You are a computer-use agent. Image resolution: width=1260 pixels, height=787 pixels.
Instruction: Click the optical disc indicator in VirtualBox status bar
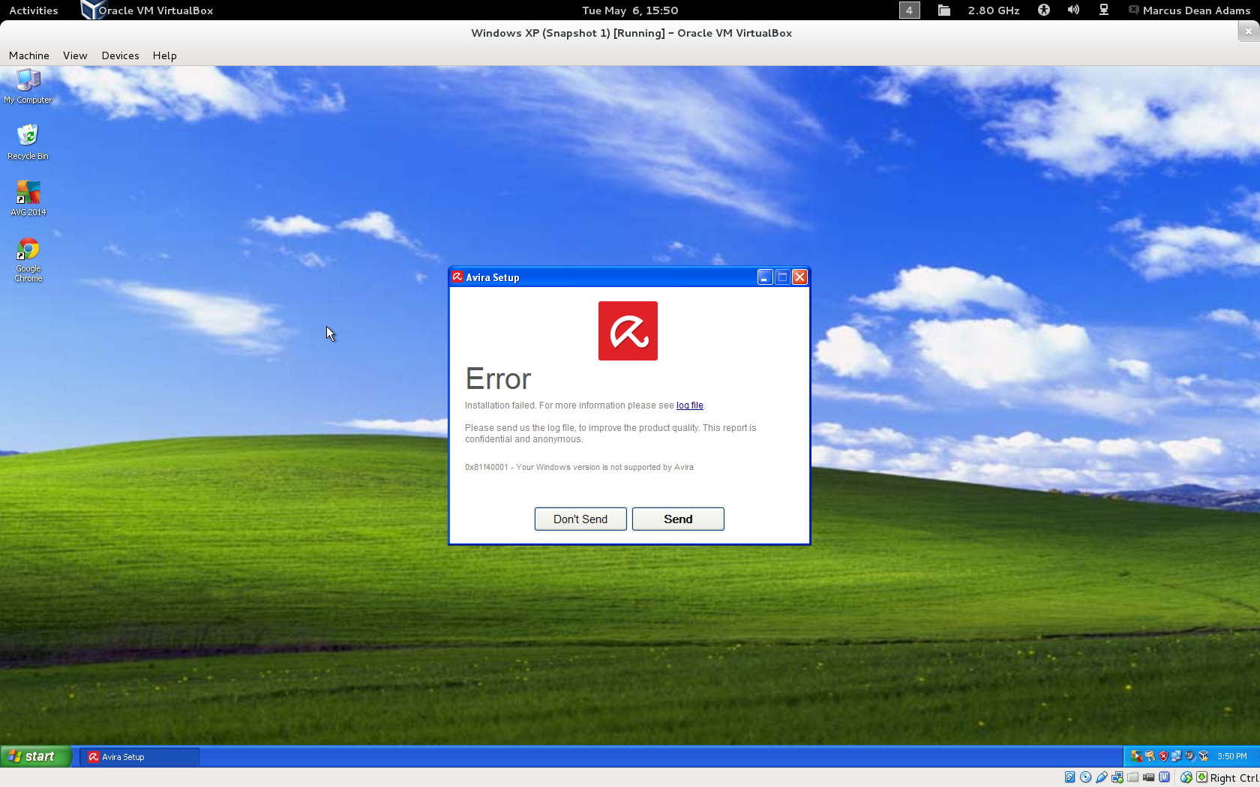[x=1085, y=777]
